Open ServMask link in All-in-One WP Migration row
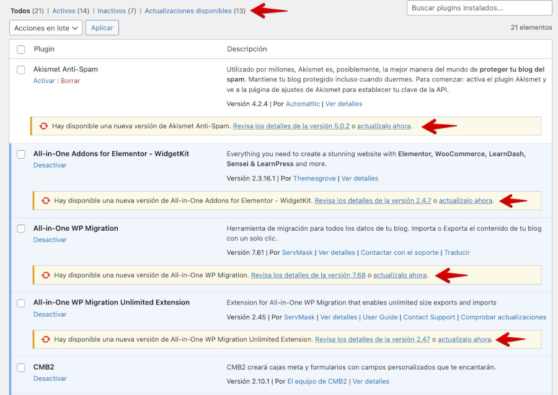The image size is (558, 395). [x=297, y=252]
